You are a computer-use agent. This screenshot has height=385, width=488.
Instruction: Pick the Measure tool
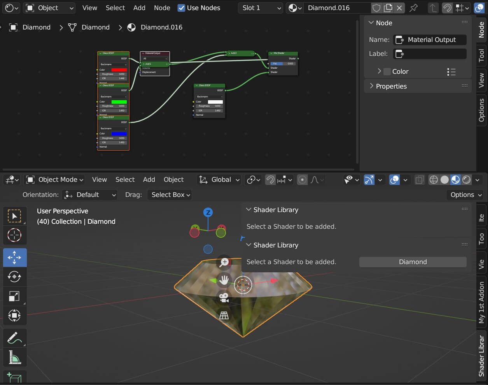click(x=14, y=357)
